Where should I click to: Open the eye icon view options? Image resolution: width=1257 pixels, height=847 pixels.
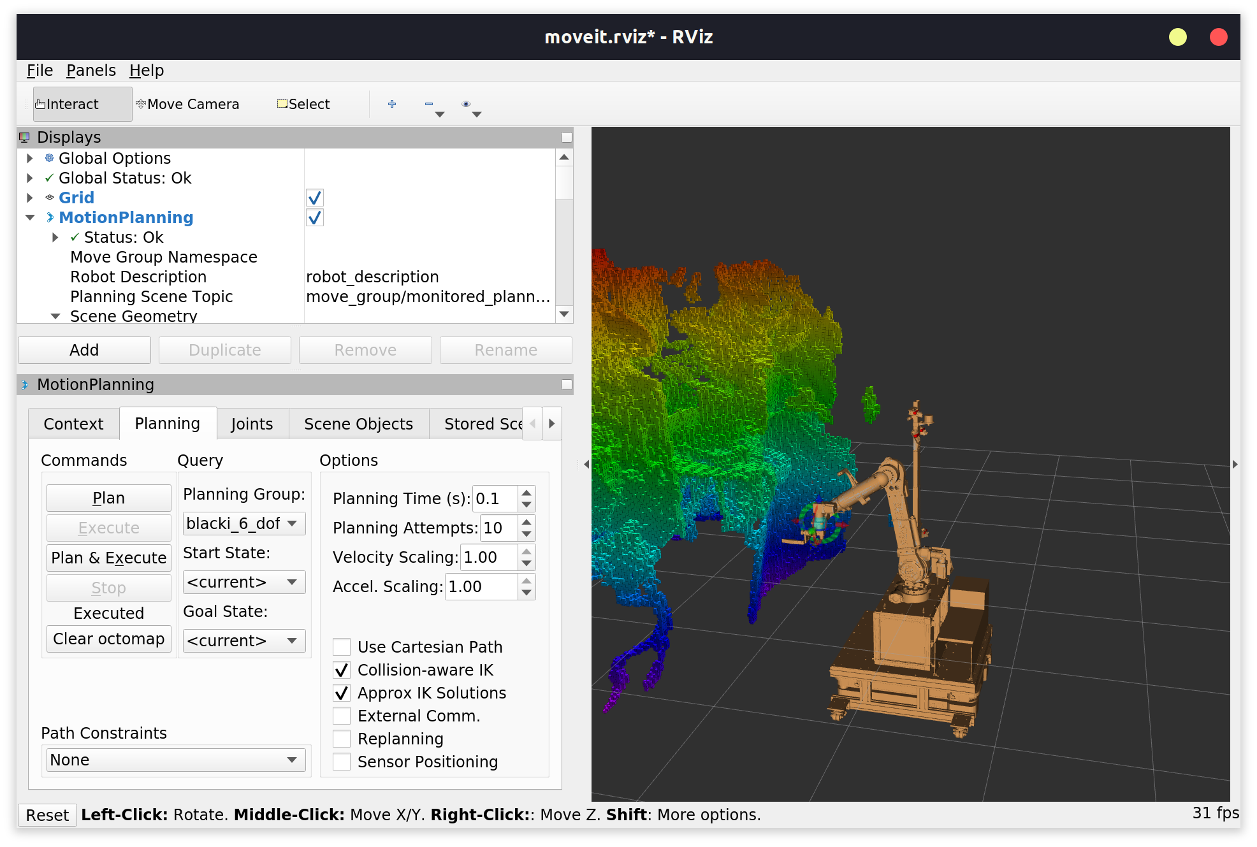pos(466,104)
